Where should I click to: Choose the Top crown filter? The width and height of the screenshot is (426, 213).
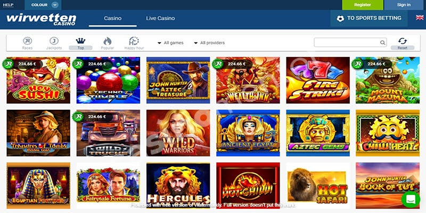coord(80,42)
